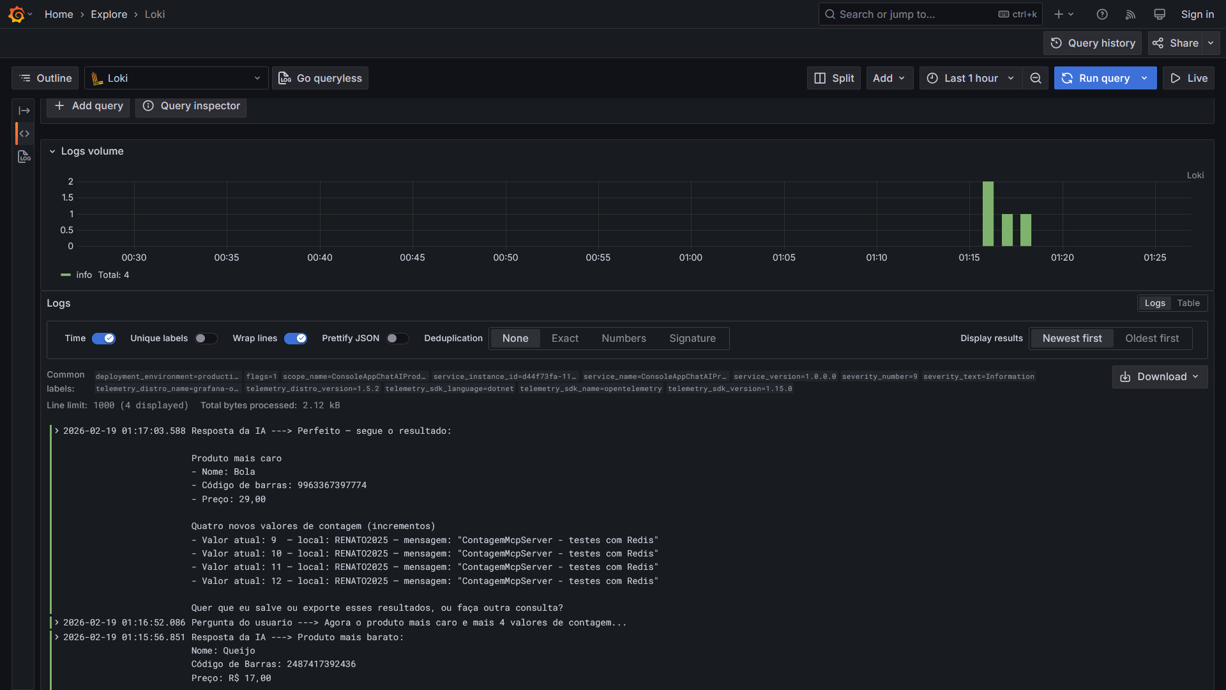The width and height of the screenshot is (1226, 690).
Task: Select Oldest first display order
Action: (x=1152, y=339)
